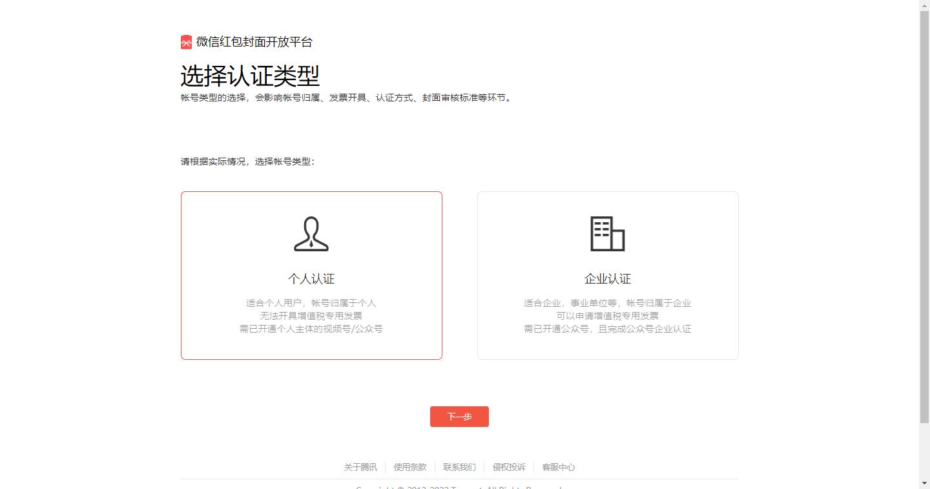Click the 联系我们 footer link
The height and width of the screenshot is (489, 930).
pos(459,467)
